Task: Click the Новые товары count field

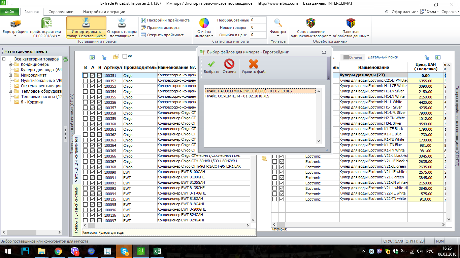Action: (x=258, y=28)
